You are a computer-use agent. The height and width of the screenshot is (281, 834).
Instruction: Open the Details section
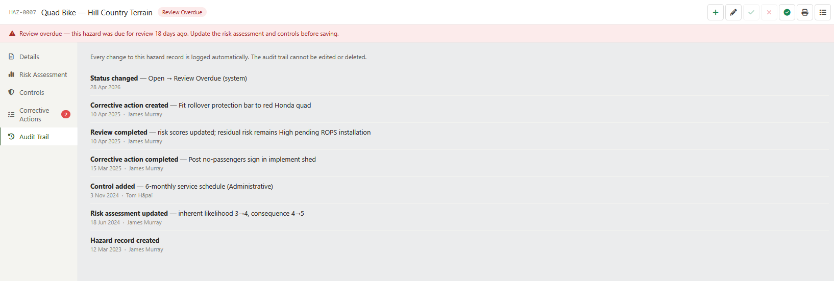(39, 57)
